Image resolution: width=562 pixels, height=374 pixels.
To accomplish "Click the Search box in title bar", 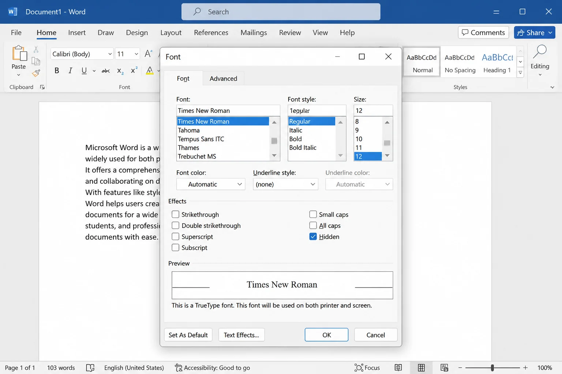I will coord(281,12).
